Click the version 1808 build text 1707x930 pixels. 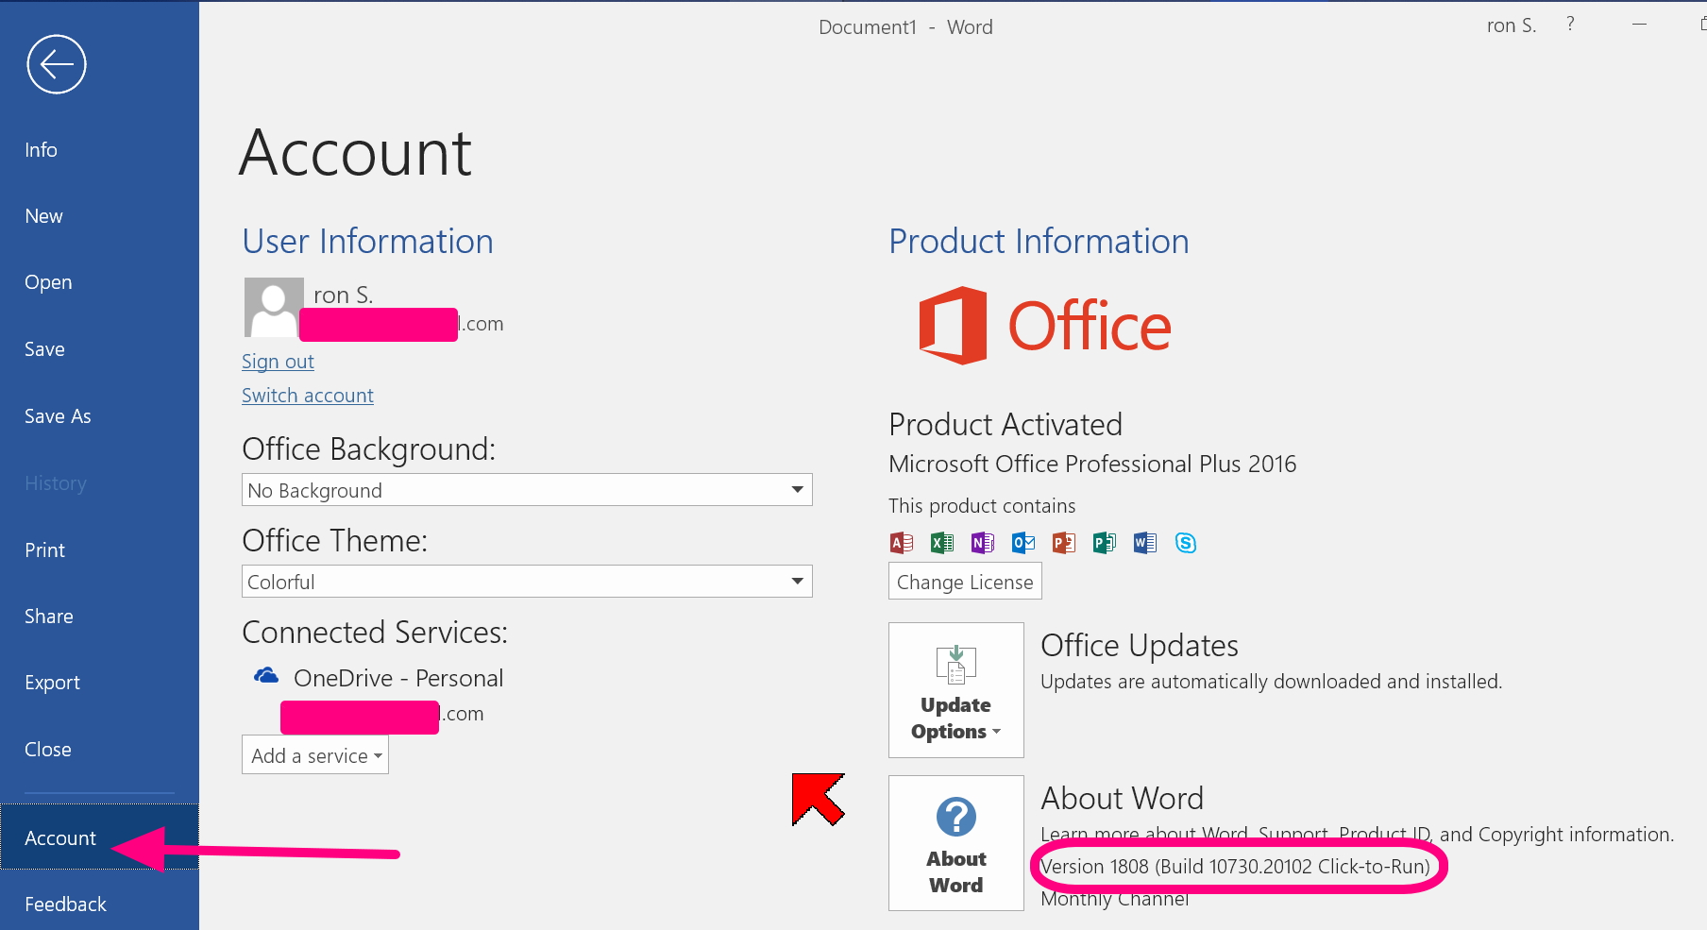point(1236,866)
